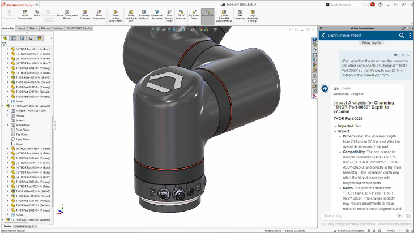Switch to the Sketch ribbon tab
Screen dimensions: 414x233
click(33, 28)
